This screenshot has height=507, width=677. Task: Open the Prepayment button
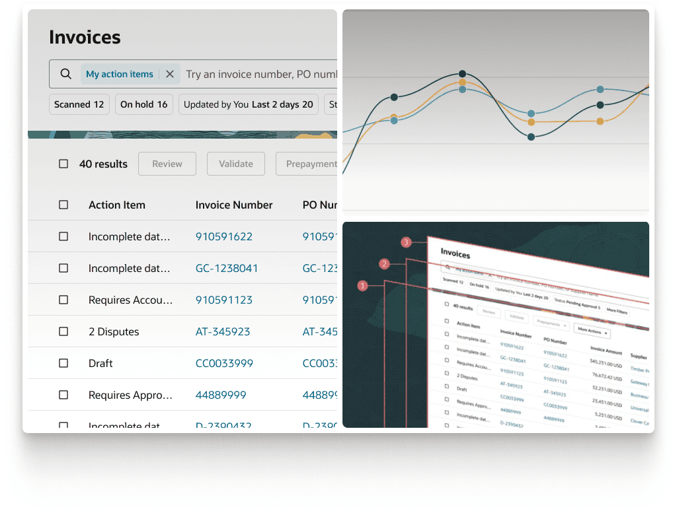[x=307, y=164]
